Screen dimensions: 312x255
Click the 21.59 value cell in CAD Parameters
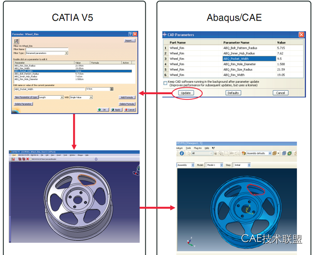click(289, 69)
